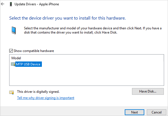The height and width of the screenshot is (116, 168).
Task: Click the Model column header
Action: [16, 58]
